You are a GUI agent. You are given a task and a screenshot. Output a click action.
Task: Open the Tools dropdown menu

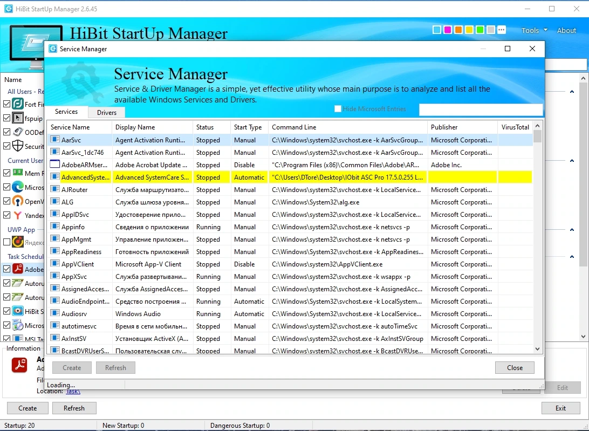pyautogui.click(x=534, y=30)
